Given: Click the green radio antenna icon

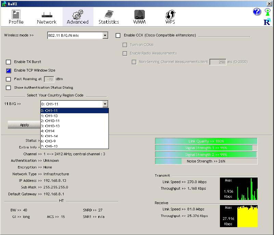Looking at the screenshot, I should tap(267, 12).
